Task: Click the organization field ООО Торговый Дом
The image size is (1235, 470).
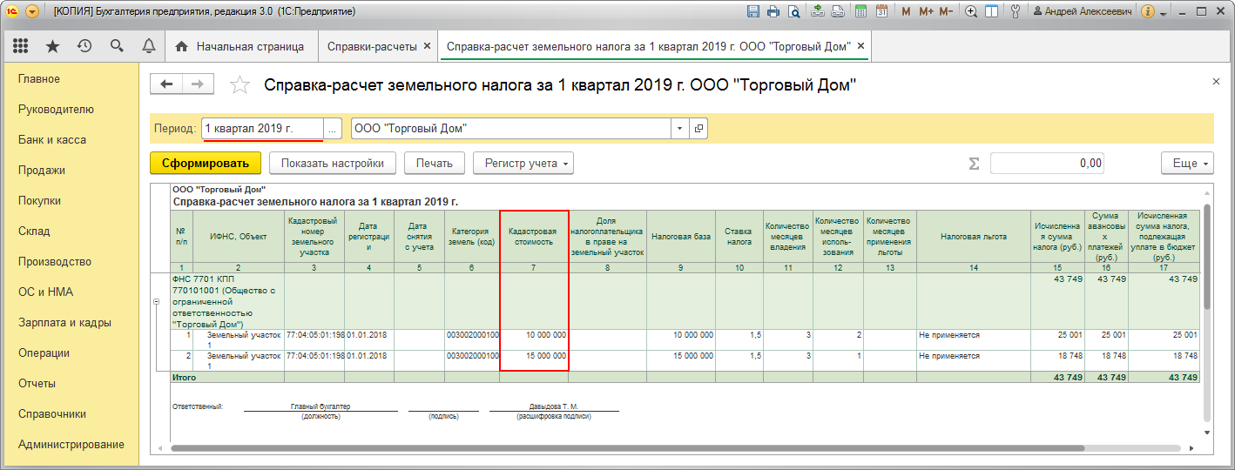Action: pyautogui.click(x=511, y=129)
